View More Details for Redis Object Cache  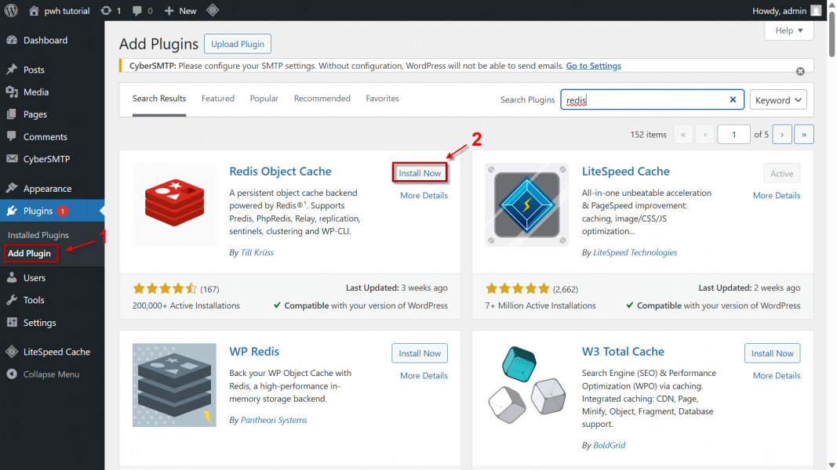pos(424,196)
